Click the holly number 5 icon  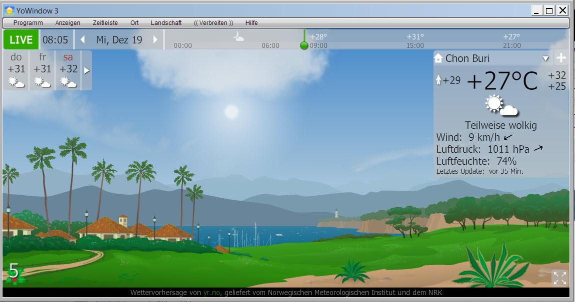point(14,273)
